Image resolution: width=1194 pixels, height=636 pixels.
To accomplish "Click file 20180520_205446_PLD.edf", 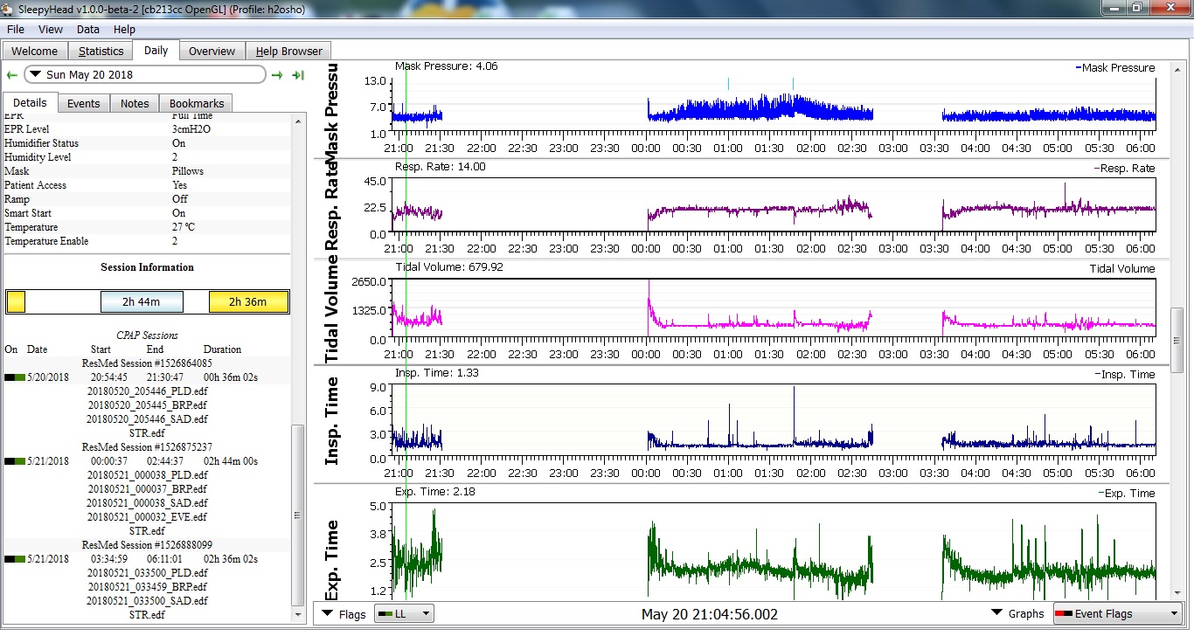I will 147,391.
